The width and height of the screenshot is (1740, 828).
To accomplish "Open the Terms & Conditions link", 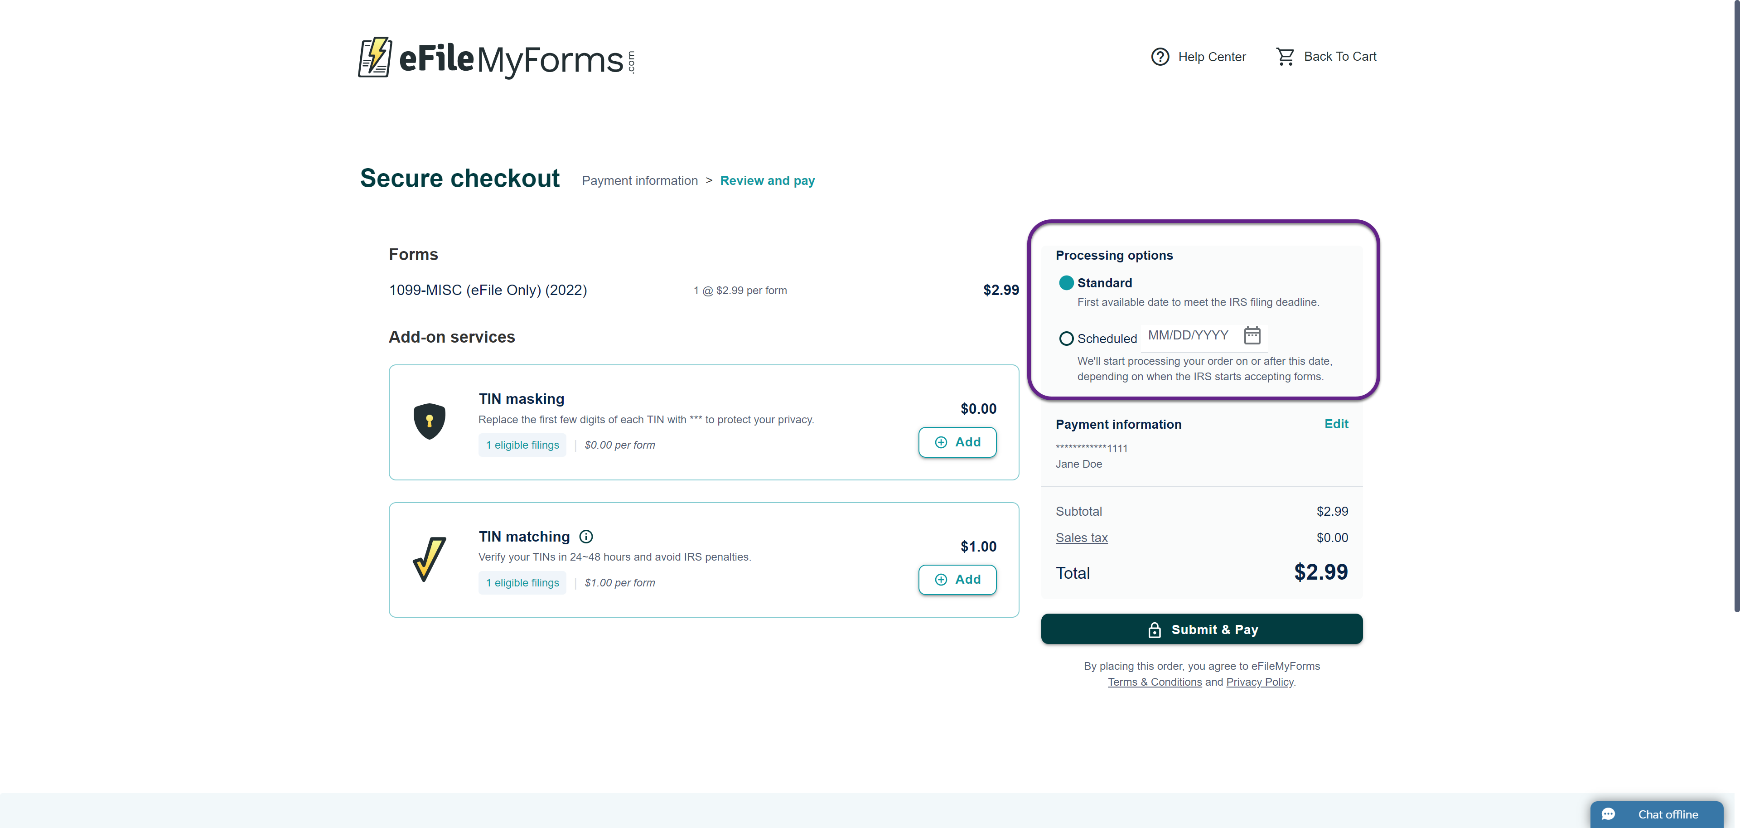I will (1155, 682).
